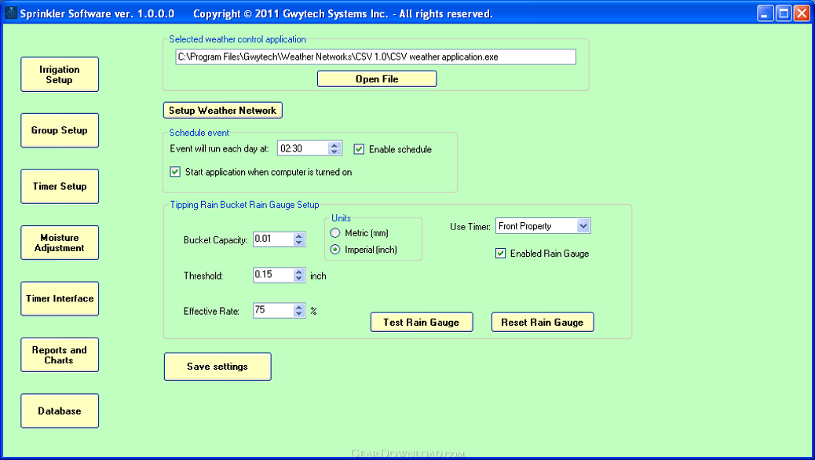Switch to Group Setup
Viewport: 815px width, 460px height.
(x=60, y=130)
